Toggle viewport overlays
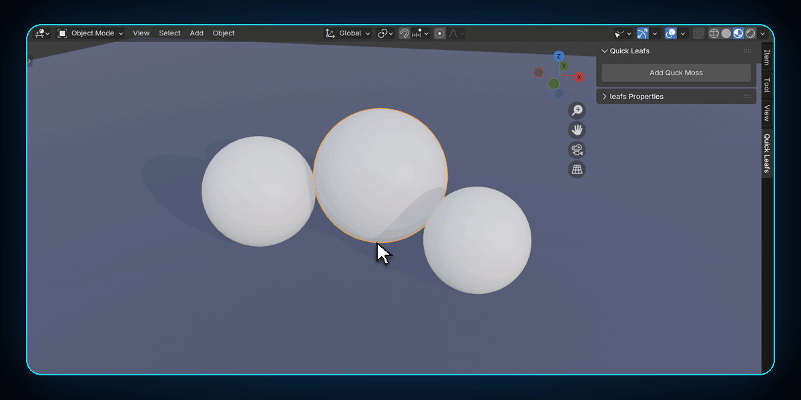Screen dimensions: 801x400 (671, 33)
